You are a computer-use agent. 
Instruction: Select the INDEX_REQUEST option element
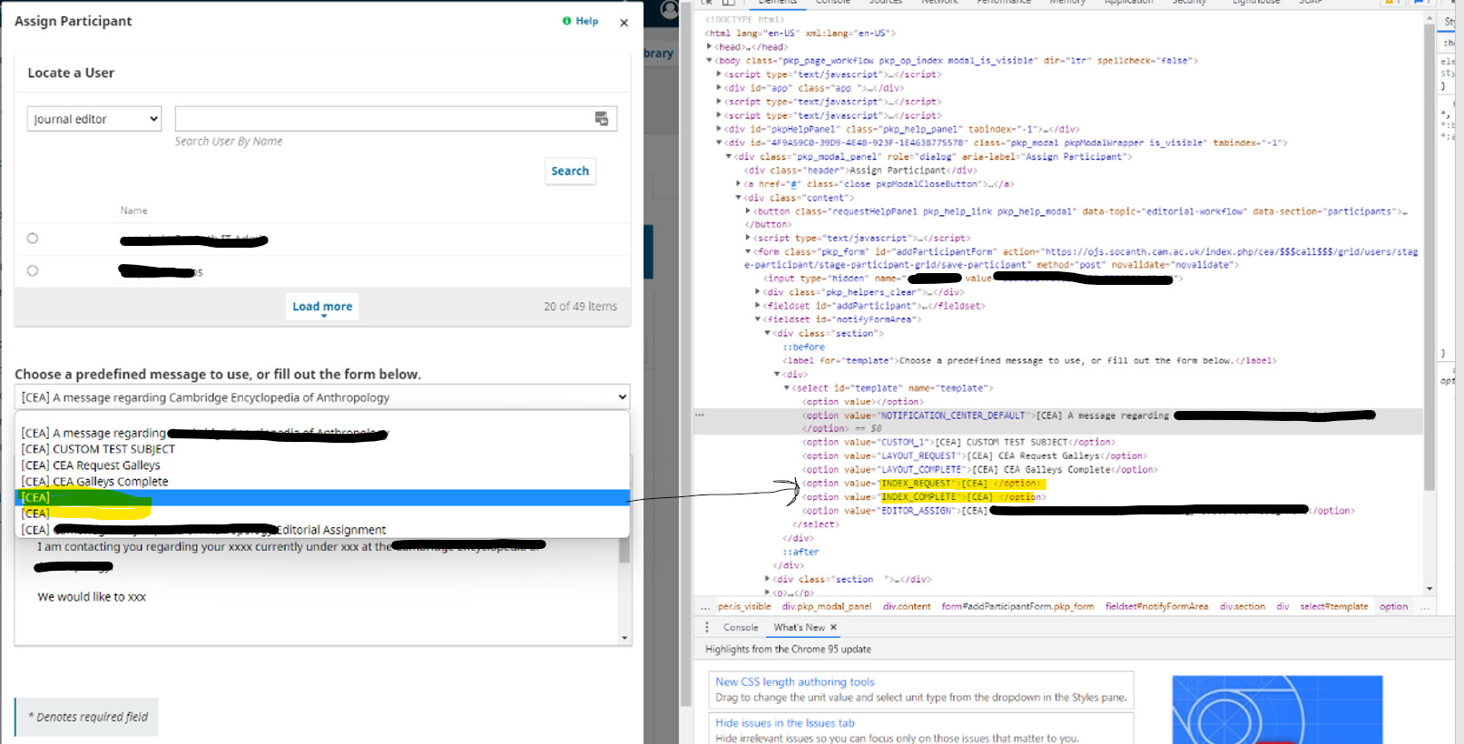924,484
